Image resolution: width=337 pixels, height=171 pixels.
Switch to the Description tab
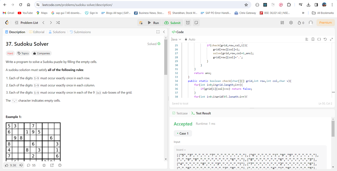click(x=15, y=32)
